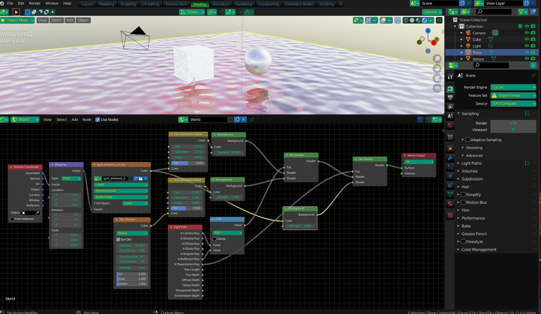Switch viewport to wireframe shading
The image size is (541, 314).
(x=406, y=20)
